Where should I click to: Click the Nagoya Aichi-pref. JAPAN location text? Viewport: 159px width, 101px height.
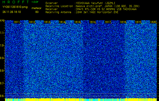pyautogui.click(x=108, y=6)
